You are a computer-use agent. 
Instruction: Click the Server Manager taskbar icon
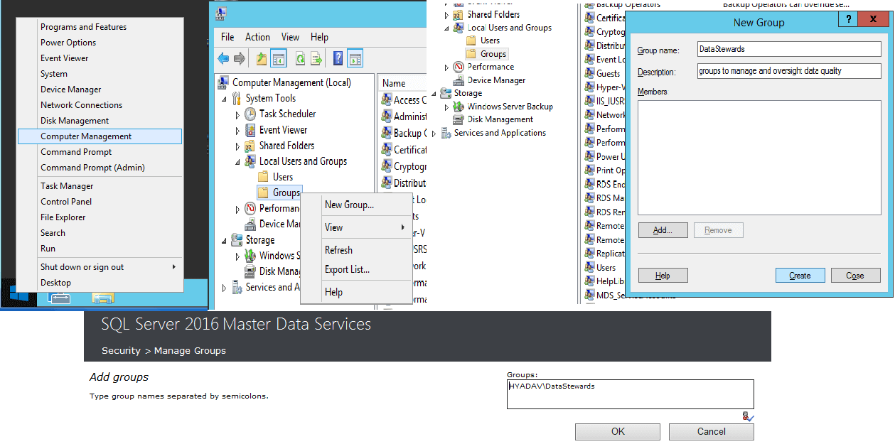(60, 298)
